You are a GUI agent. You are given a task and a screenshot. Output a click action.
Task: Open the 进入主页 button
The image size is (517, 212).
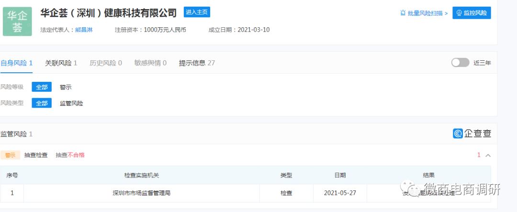(197, 12)
